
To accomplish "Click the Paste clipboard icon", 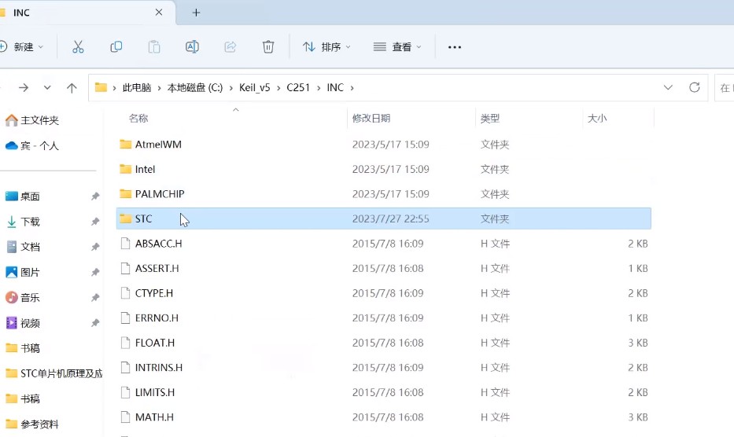I will coord(154,47).
